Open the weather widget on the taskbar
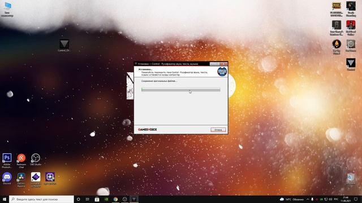Viewport: 362px width, 203px height. pyautogui.click(x=292, y=199)
